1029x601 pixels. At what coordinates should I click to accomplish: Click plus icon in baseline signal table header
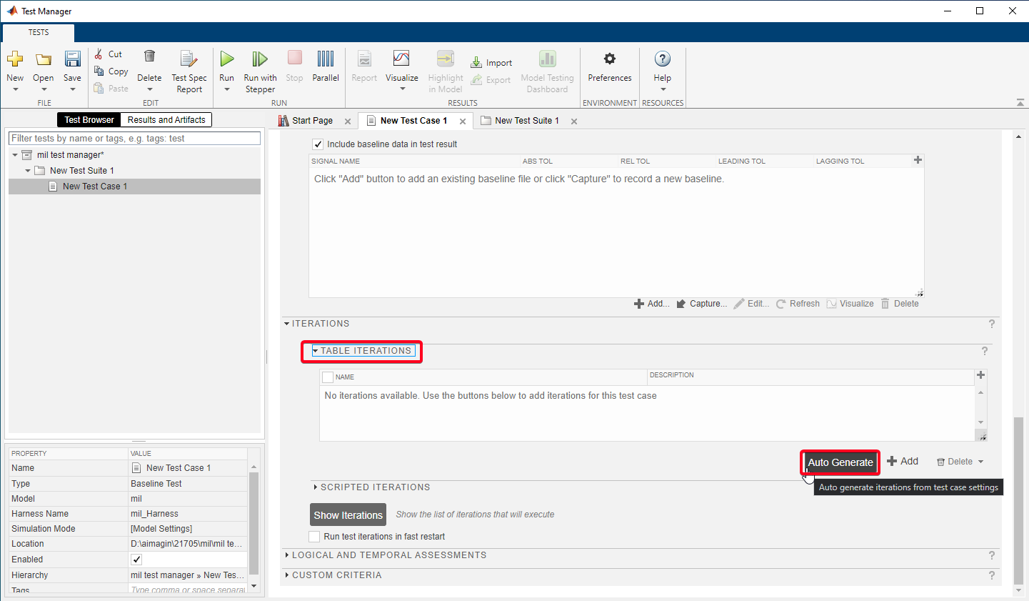point(918,160)
